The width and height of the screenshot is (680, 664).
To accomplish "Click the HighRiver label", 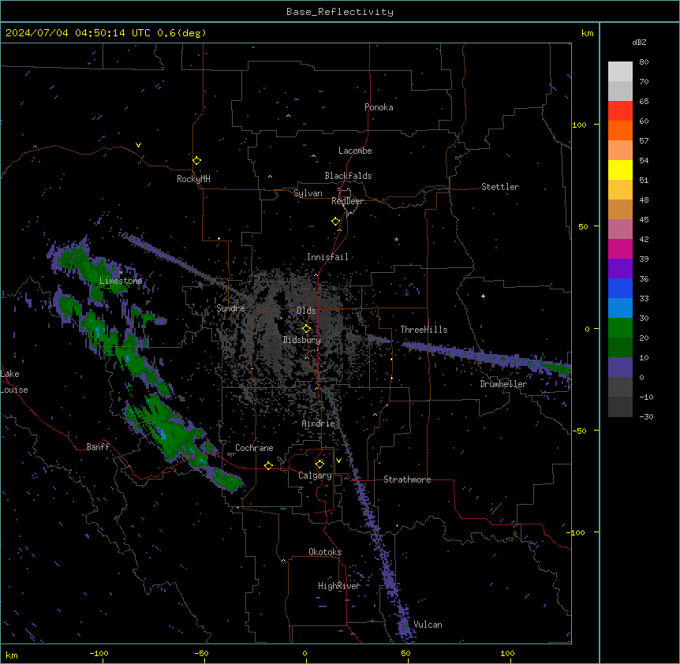I will [x=339, y=586].
